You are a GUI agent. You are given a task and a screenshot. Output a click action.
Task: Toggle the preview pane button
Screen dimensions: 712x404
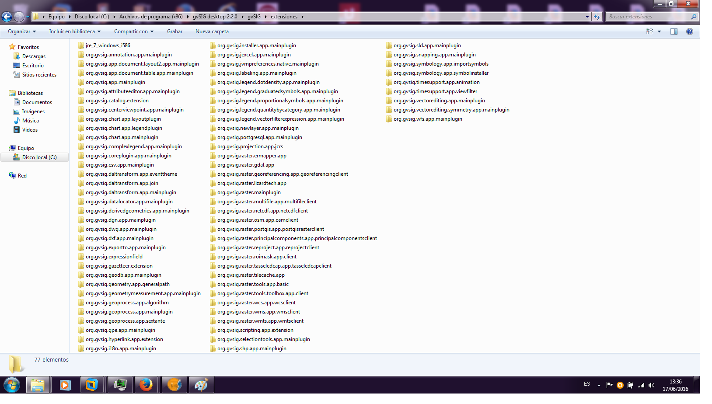pyautogui.click(x=674, y=31)
